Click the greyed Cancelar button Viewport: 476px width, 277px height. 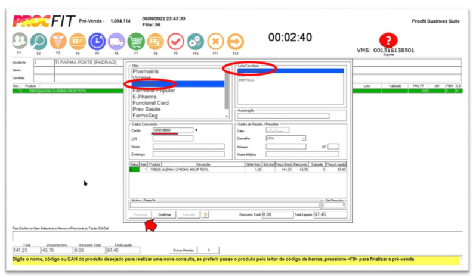click(188, 214)
